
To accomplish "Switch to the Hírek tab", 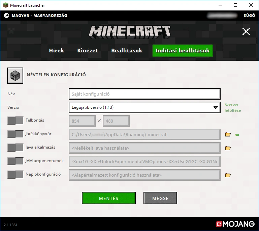I will [57, 51].
